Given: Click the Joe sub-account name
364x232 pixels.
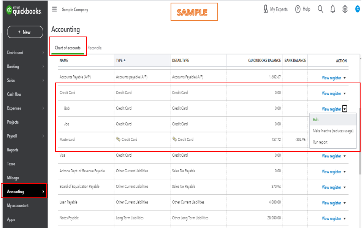Looking at the screenshot, I should [x=66, y=124].
